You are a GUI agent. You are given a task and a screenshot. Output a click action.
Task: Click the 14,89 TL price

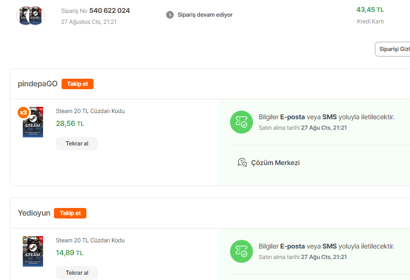(70, 252)
